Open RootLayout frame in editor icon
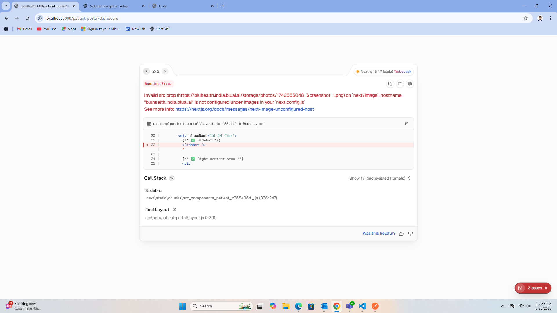The image size is (557, 313). 174,210
